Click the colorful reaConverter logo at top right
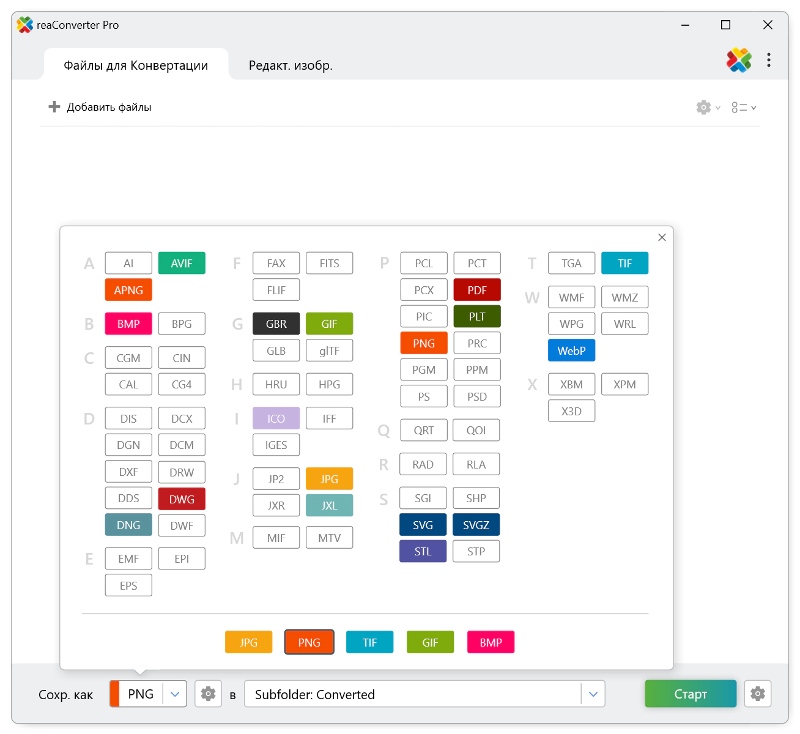 click(x=739, y=60)
